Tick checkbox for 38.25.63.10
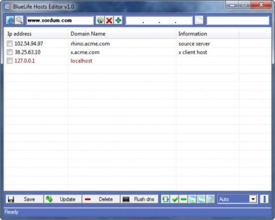This screenshot has width=275, height=220. [x=10, y=52]
